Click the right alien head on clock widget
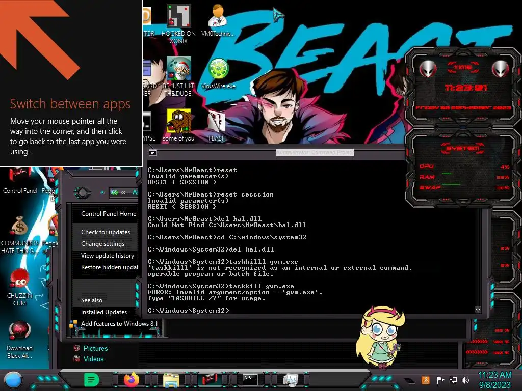Screen dimensions: 522x391 tap(500, 69)
